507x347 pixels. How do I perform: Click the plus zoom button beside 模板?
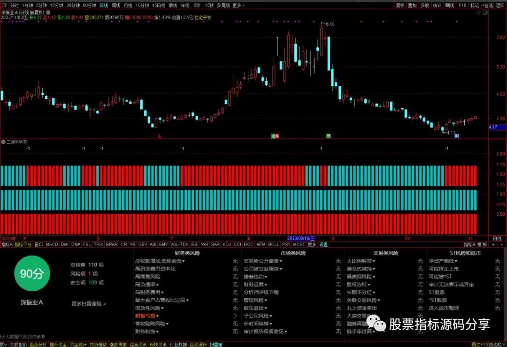click(x=493, y=245)
